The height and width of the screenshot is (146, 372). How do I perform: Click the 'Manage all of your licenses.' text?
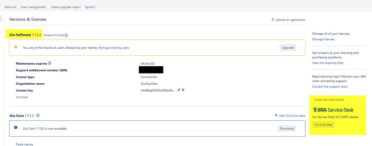click(331, 34)
